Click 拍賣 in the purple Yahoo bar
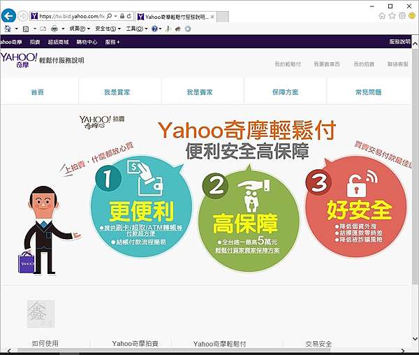The height and width of the screenshot is (355, 419). click(35, 42)
